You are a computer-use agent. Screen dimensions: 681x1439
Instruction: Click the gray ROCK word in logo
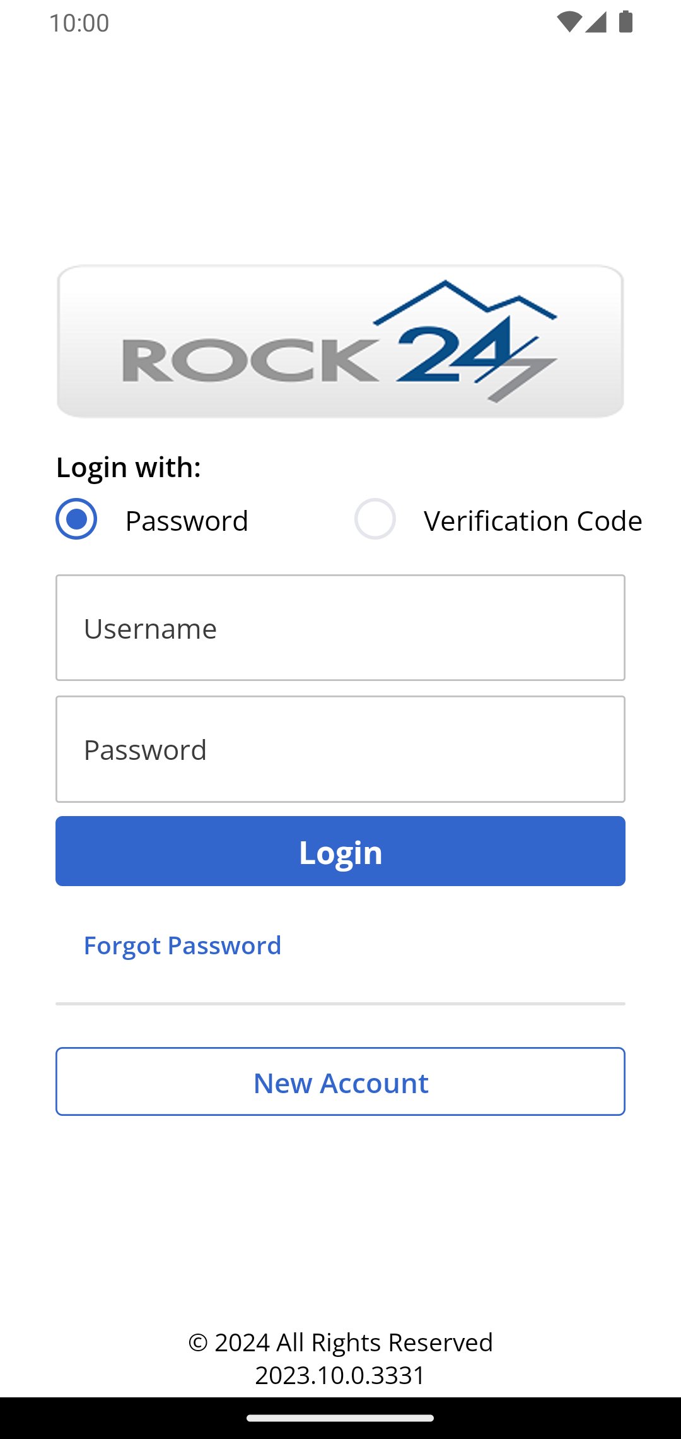[x=249, y=361]
